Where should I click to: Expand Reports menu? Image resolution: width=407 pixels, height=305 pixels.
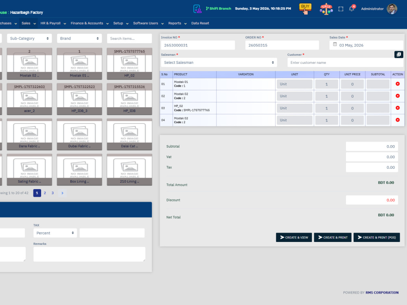177,23
